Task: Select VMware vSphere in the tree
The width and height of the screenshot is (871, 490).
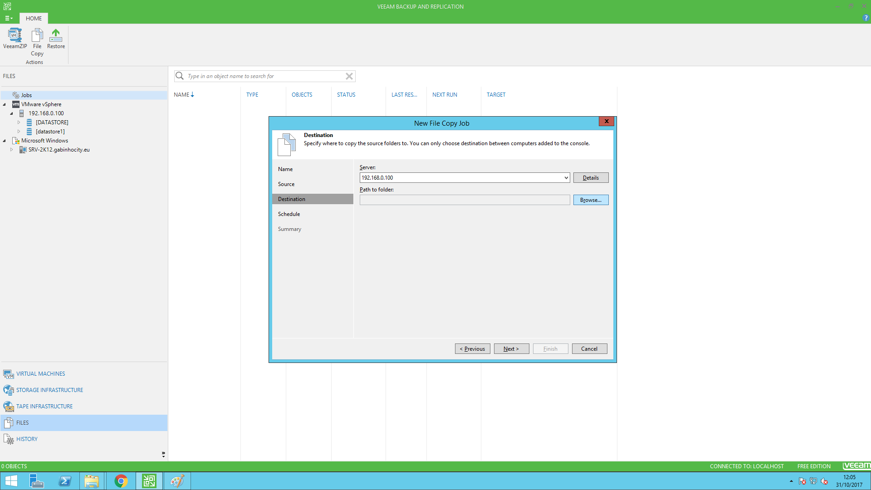Action: [41, 104]
